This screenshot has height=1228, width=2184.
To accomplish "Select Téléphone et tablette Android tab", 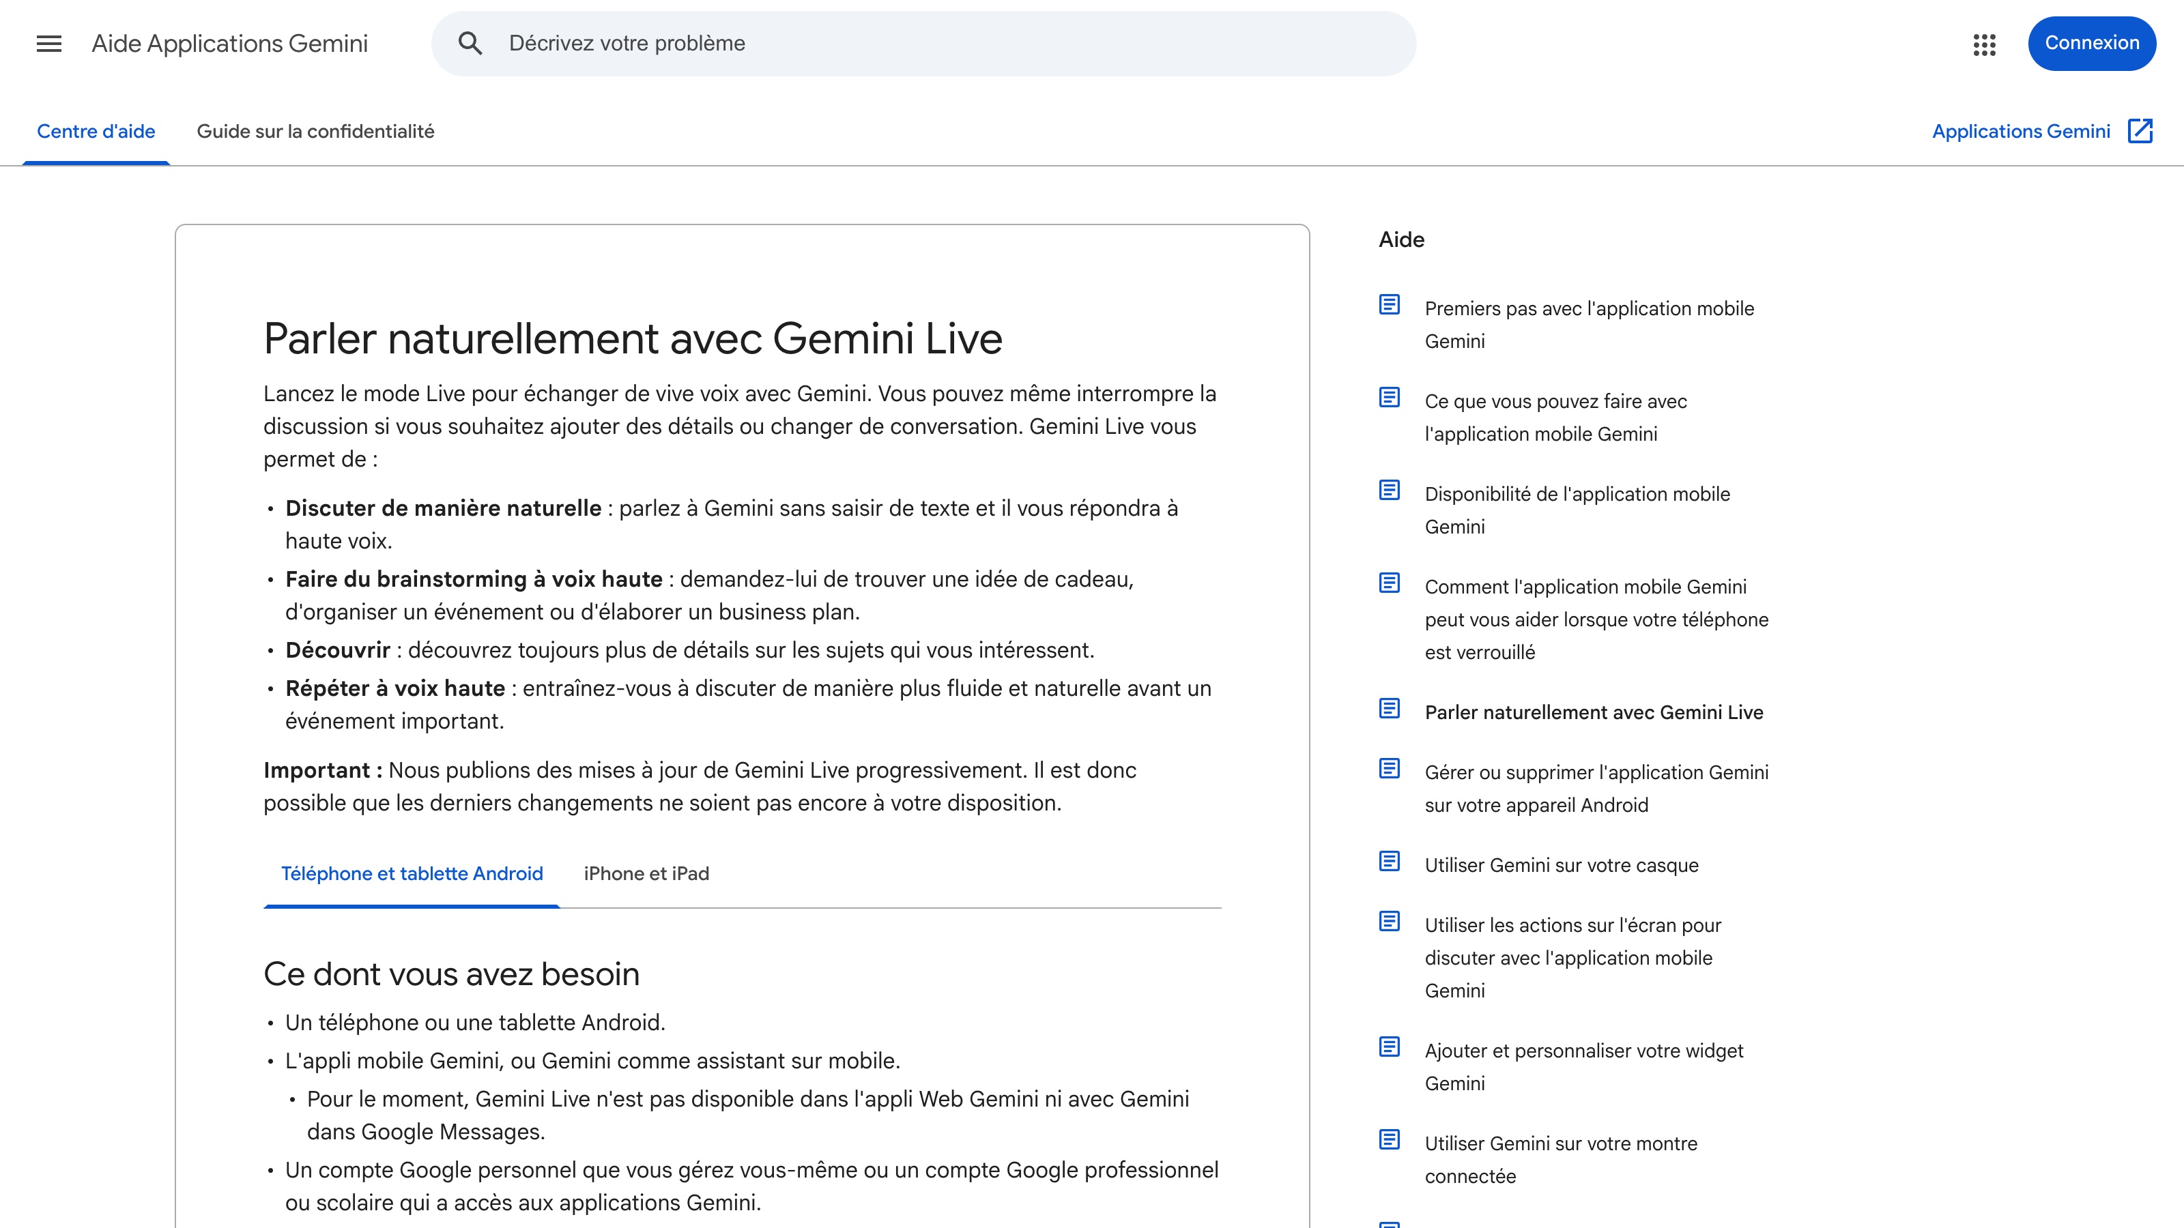I will tap(412, 874).
